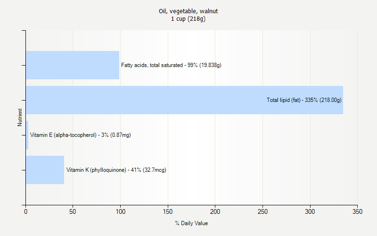Click the Vitamin K phylloquinone bar

(45, 170)
